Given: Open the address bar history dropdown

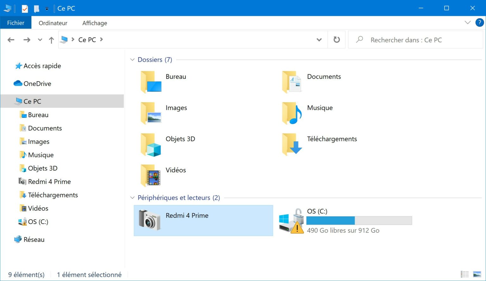Looking at the screenshot, I should (319, 40).
